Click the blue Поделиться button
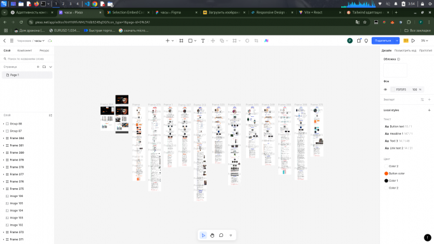The height and width of the screenshot is (244, 434). 383,41
